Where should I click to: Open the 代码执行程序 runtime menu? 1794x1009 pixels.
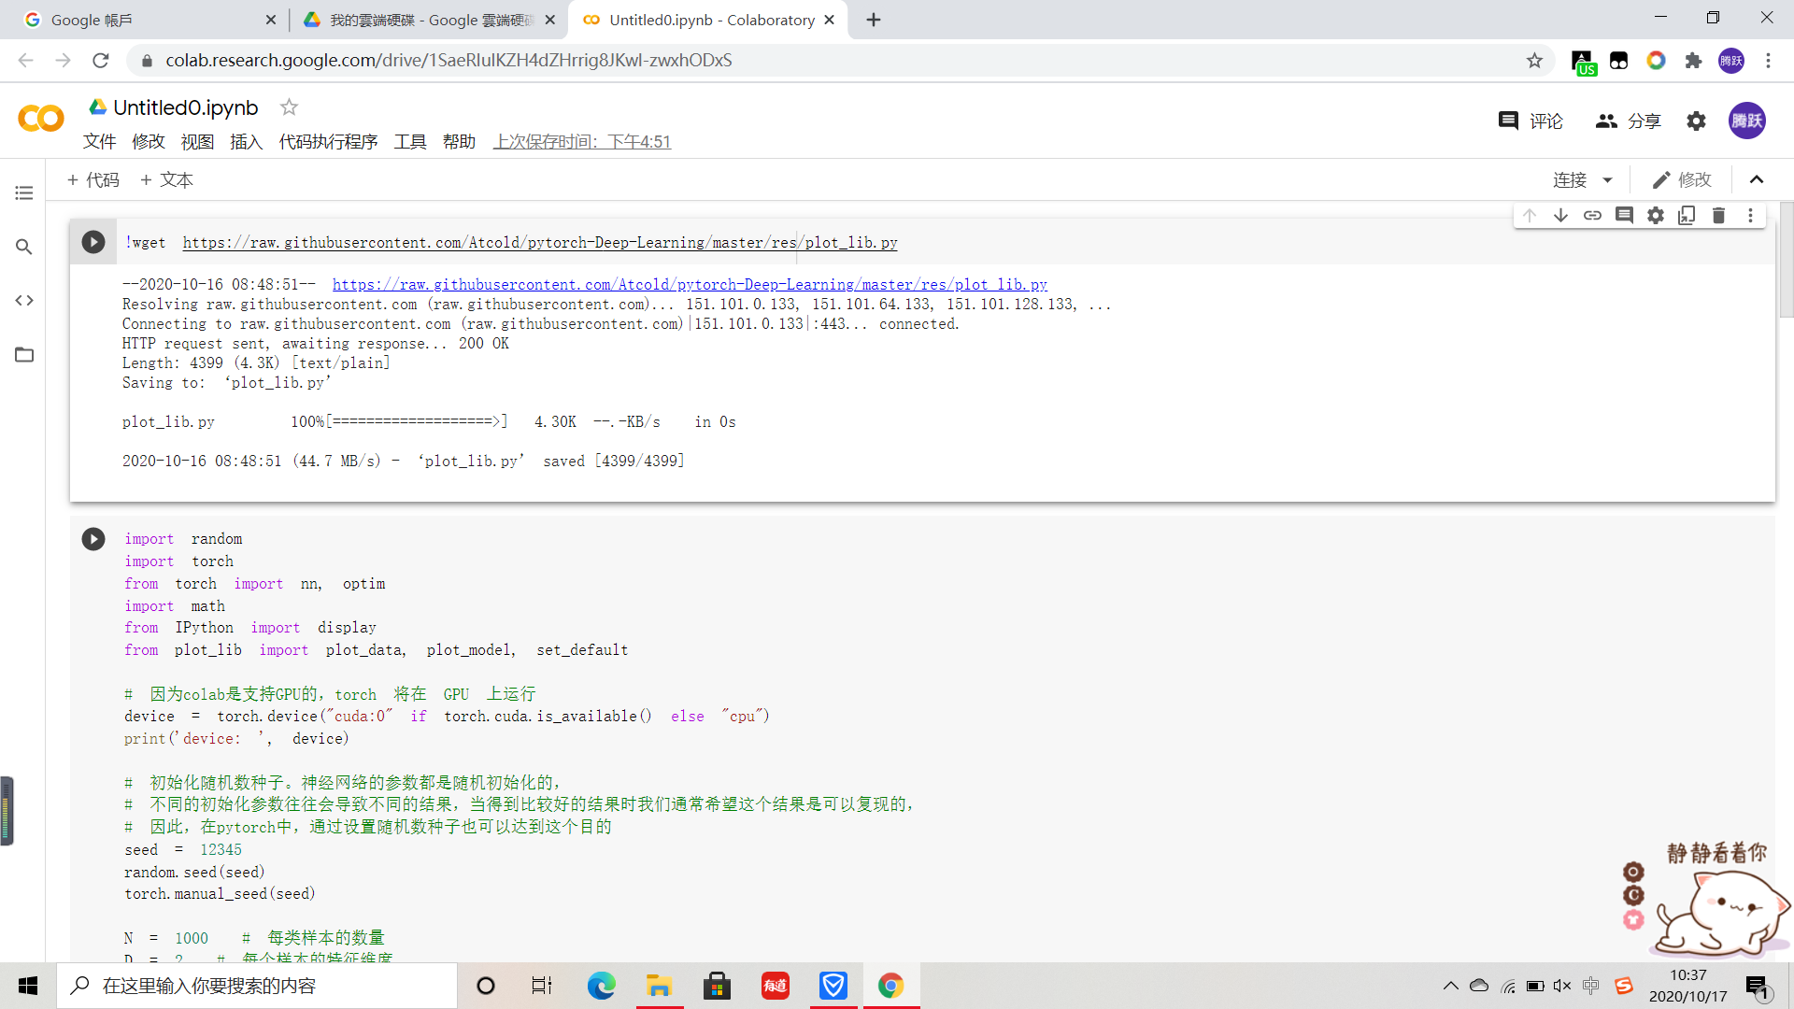[328, 141]
